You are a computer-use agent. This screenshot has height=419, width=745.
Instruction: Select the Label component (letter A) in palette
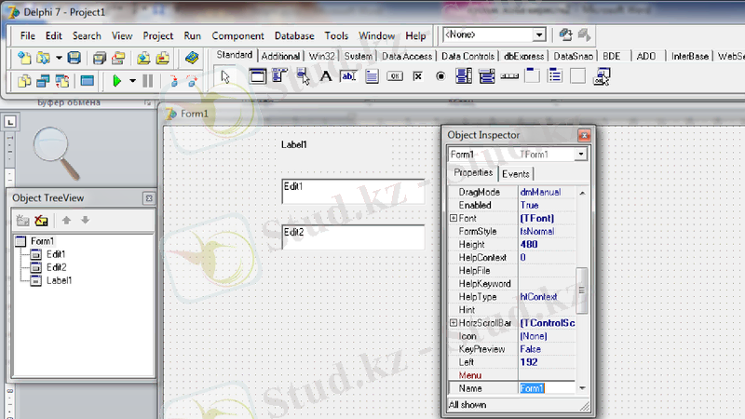click(326, 77)
